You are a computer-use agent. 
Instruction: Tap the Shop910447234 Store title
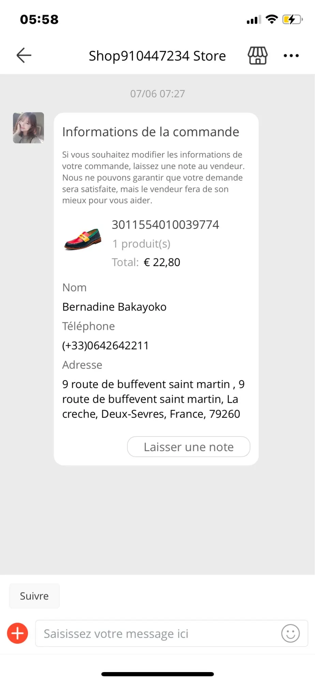pos(157,56)
